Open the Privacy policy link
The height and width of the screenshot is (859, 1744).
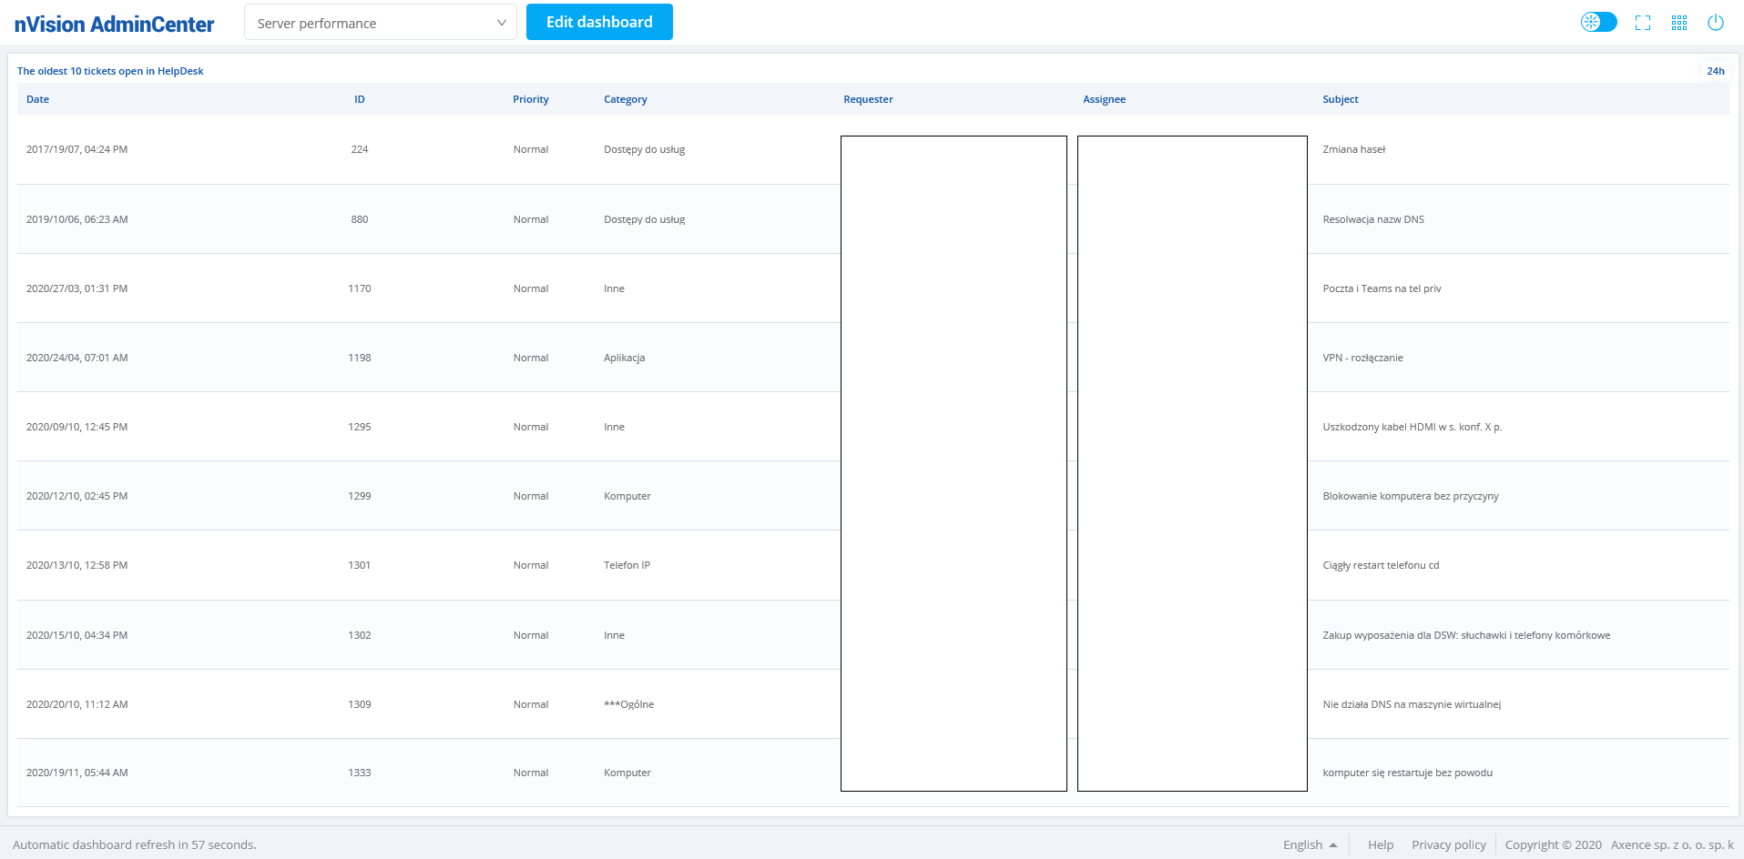coord(1448,844)
